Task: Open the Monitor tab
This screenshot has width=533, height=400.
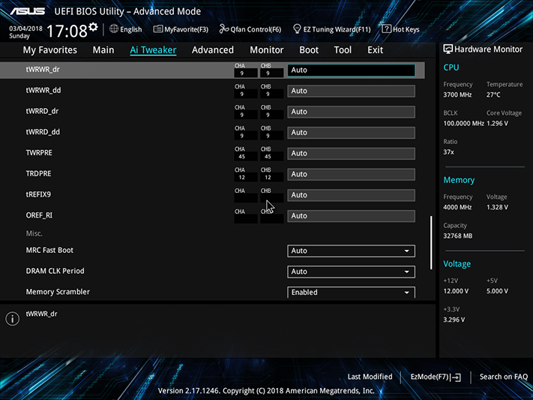Action: 267,50
